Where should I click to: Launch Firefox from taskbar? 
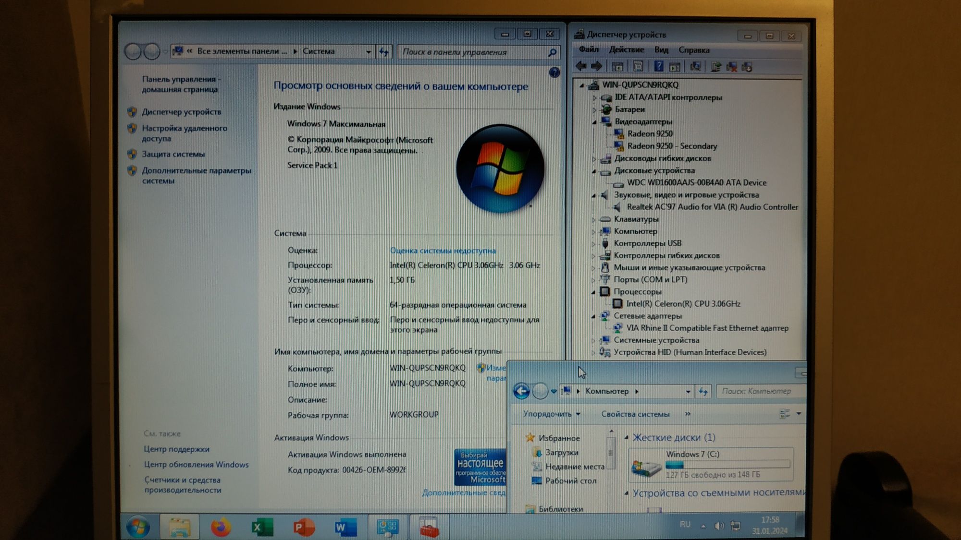tap(221, 528)
